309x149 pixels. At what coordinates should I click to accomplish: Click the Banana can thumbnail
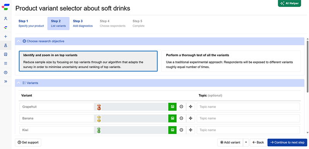[99, 119]
